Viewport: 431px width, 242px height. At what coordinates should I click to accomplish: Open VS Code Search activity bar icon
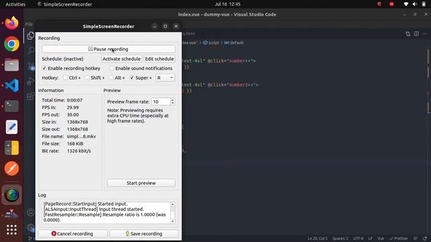coord(30,50)
